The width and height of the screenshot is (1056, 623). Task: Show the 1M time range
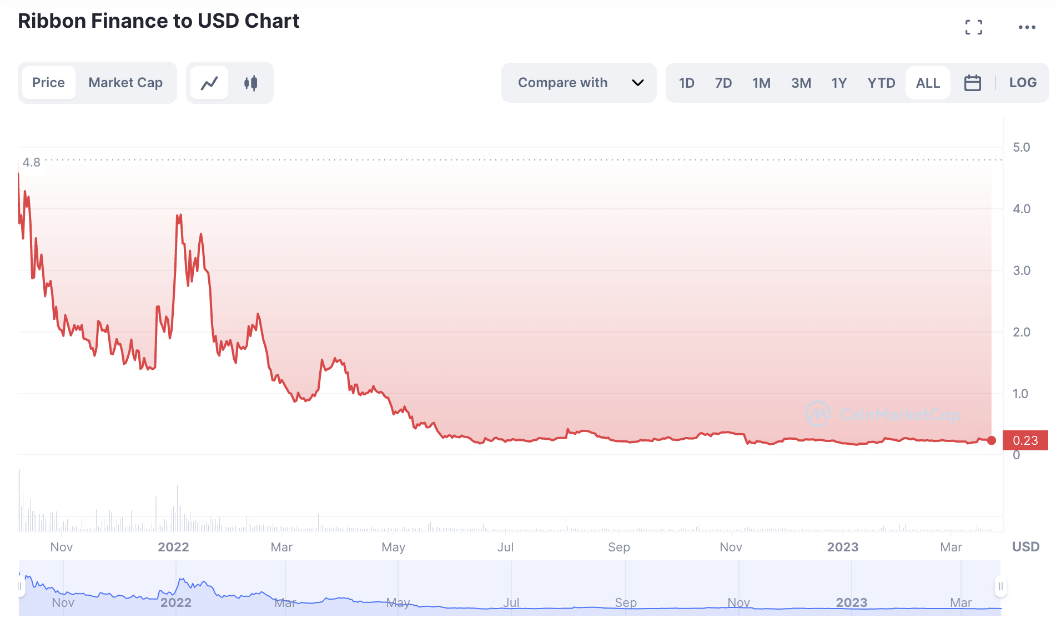click(x=761, y=83)
